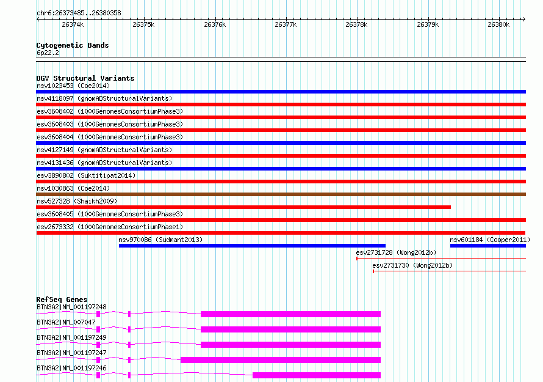
Task: Open esv3608403 (1000GenomesConsortiumPhase3) label
Action: tap(110, 124)
